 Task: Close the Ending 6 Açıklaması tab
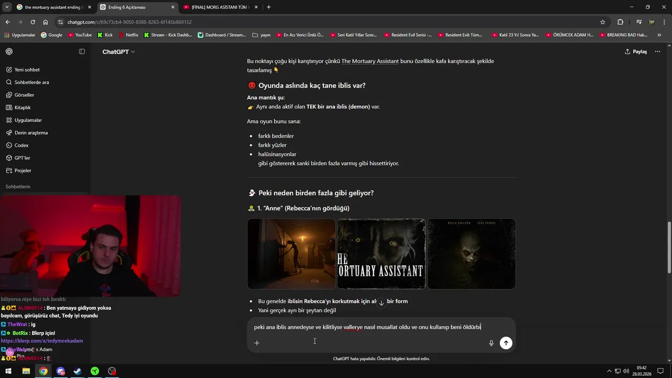pos(173,7)
